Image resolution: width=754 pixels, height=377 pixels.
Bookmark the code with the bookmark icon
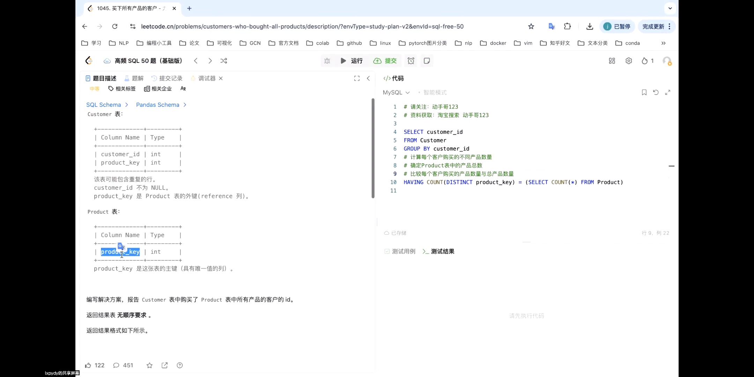click(x=643, y=92)
